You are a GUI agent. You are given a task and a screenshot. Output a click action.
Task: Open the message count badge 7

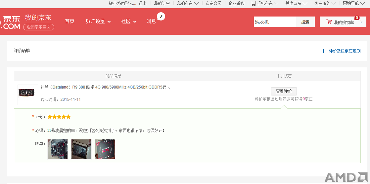(161, 17)
